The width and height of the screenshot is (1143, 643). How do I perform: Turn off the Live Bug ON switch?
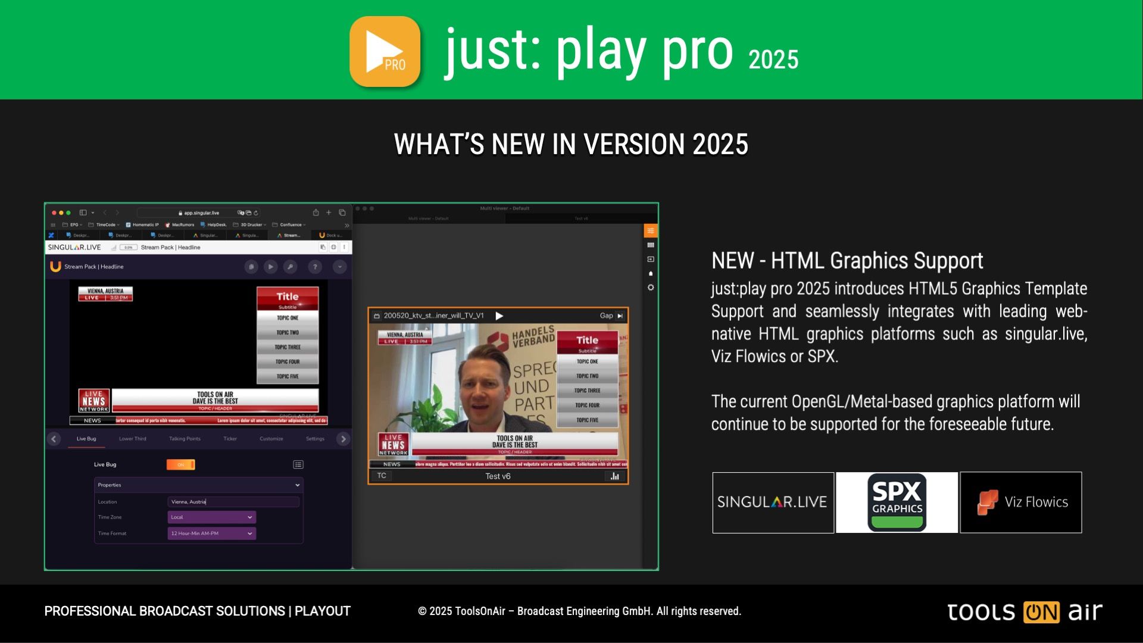(181, 464)
